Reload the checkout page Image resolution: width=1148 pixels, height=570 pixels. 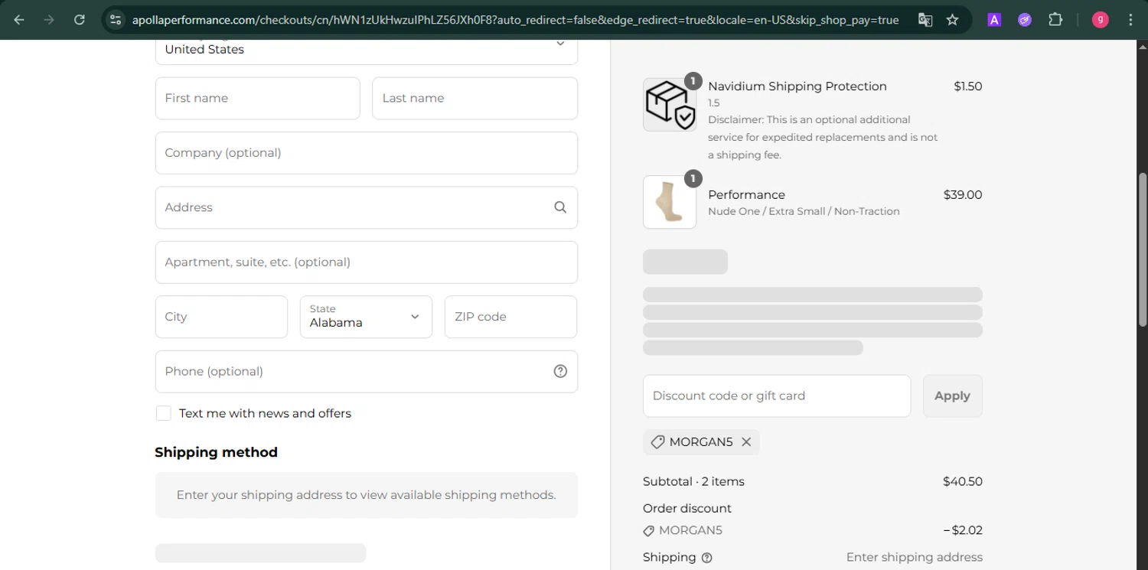pos(80,20)
